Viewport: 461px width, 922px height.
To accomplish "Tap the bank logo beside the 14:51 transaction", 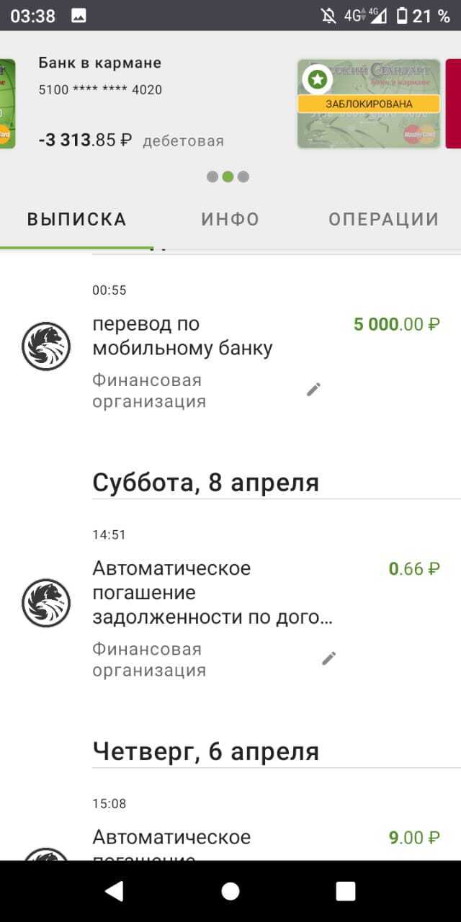I will [46, 603].
